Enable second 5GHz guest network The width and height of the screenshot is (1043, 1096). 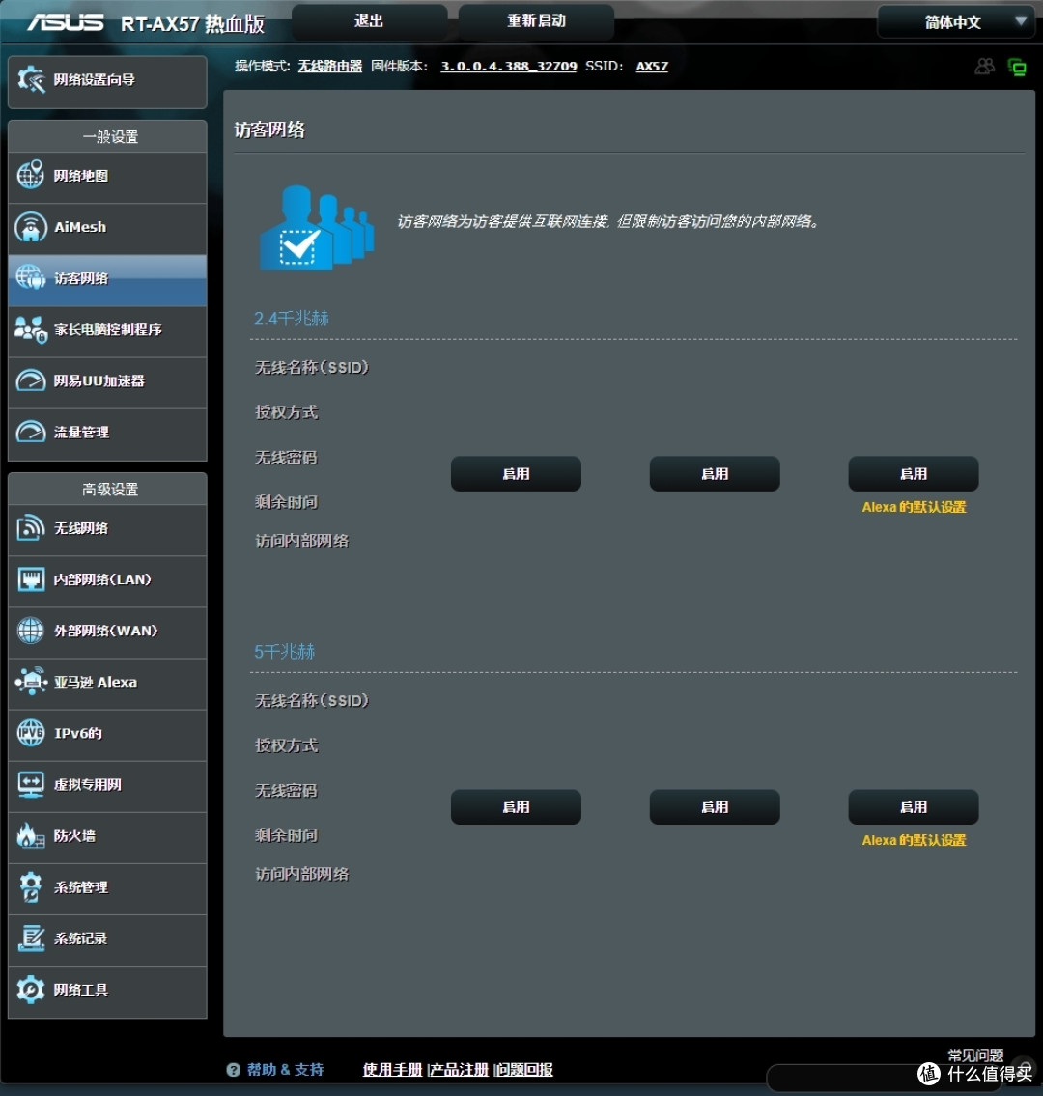click(715, 807)
